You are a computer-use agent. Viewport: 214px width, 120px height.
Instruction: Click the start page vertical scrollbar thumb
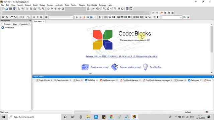click(212, 39)
